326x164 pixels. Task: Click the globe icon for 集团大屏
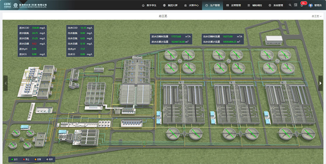click(164, 5)
